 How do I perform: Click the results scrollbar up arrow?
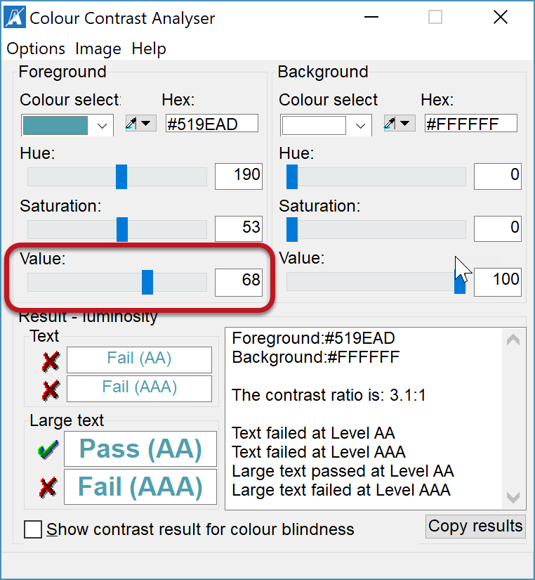pyautogui.click(x=513, y=339)
